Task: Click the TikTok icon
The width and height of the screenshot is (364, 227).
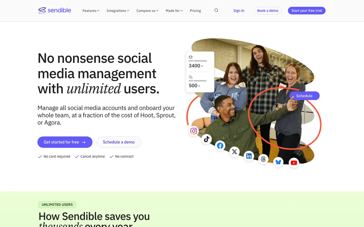Action: (207, 139)
